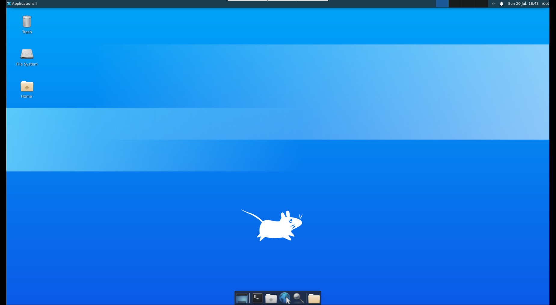Open the file manager from the dock

click(314, 298)
